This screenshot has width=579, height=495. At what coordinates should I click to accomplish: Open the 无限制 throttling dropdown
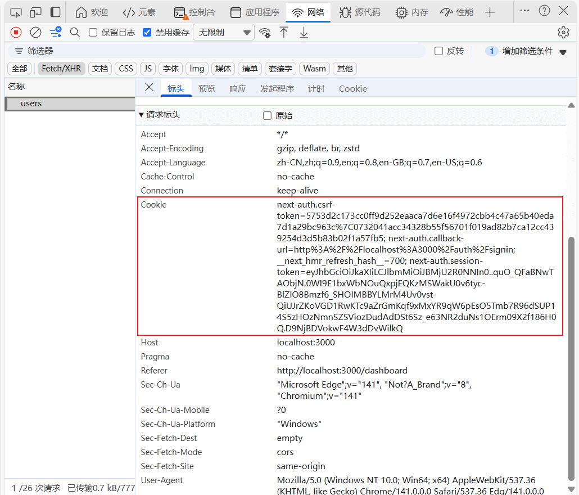click(224, 33)
